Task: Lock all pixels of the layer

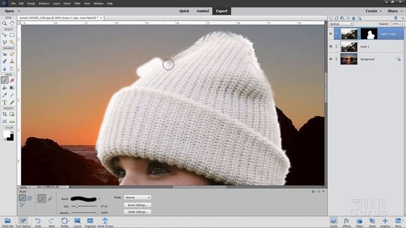Action: (353, 18)
